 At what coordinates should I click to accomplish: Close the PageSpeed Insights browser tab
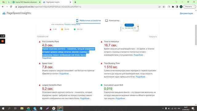pyautogui.click(x=70, y=2)
